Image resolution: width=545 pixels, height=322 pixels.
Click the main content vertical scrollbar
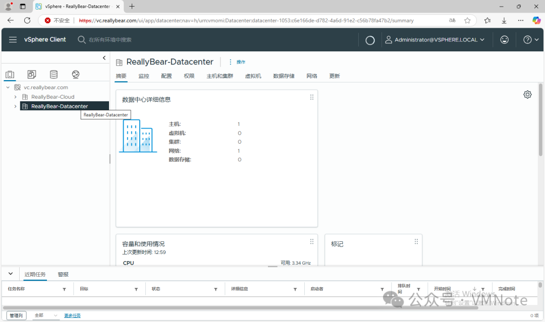click(x=540, y=120)
